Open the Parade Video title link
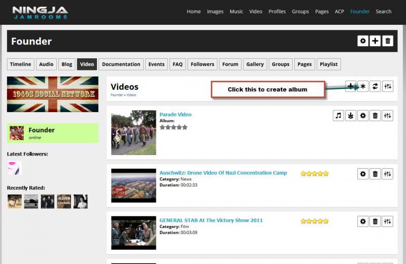This screenshot has width=406, height=264. point(176,115)
